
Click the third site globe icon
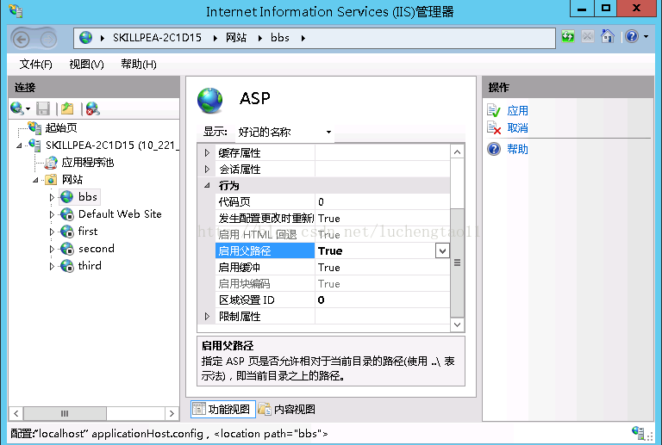tap(66, 266)
